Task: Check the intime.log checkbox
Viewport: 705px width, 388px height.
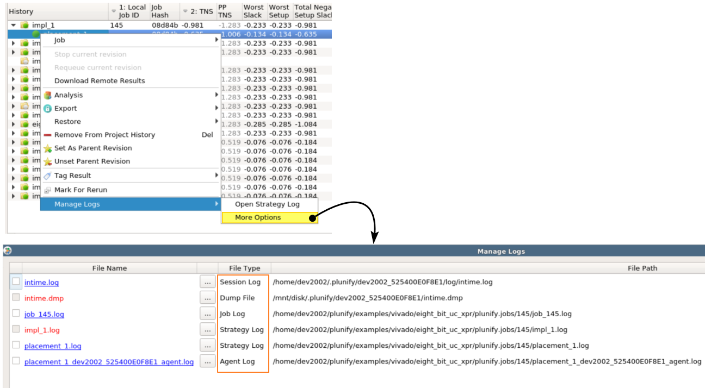Action: [15, 282]
